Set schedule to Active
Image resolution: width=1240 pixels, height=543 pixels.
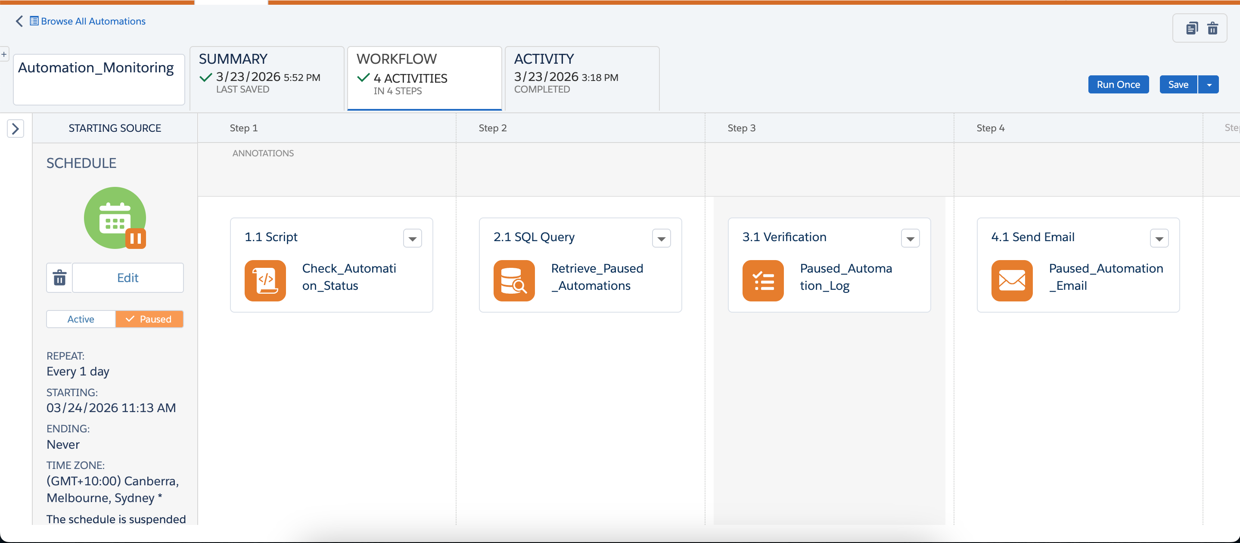coord(81,319)
